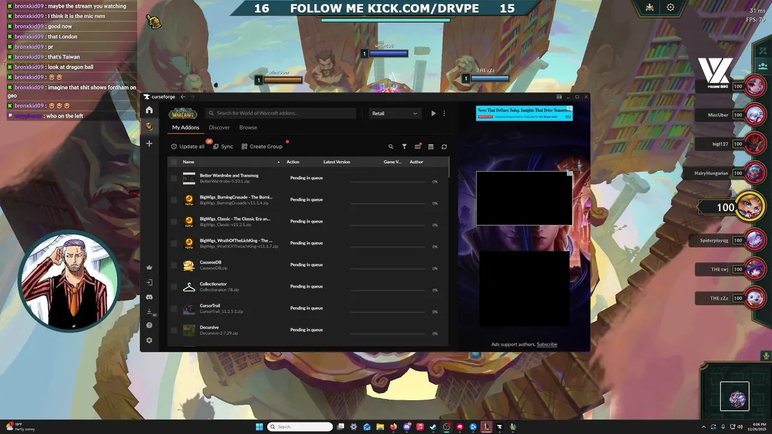
Task: Go back using the CurseForge back arrow
Action: tap(183, 96)
